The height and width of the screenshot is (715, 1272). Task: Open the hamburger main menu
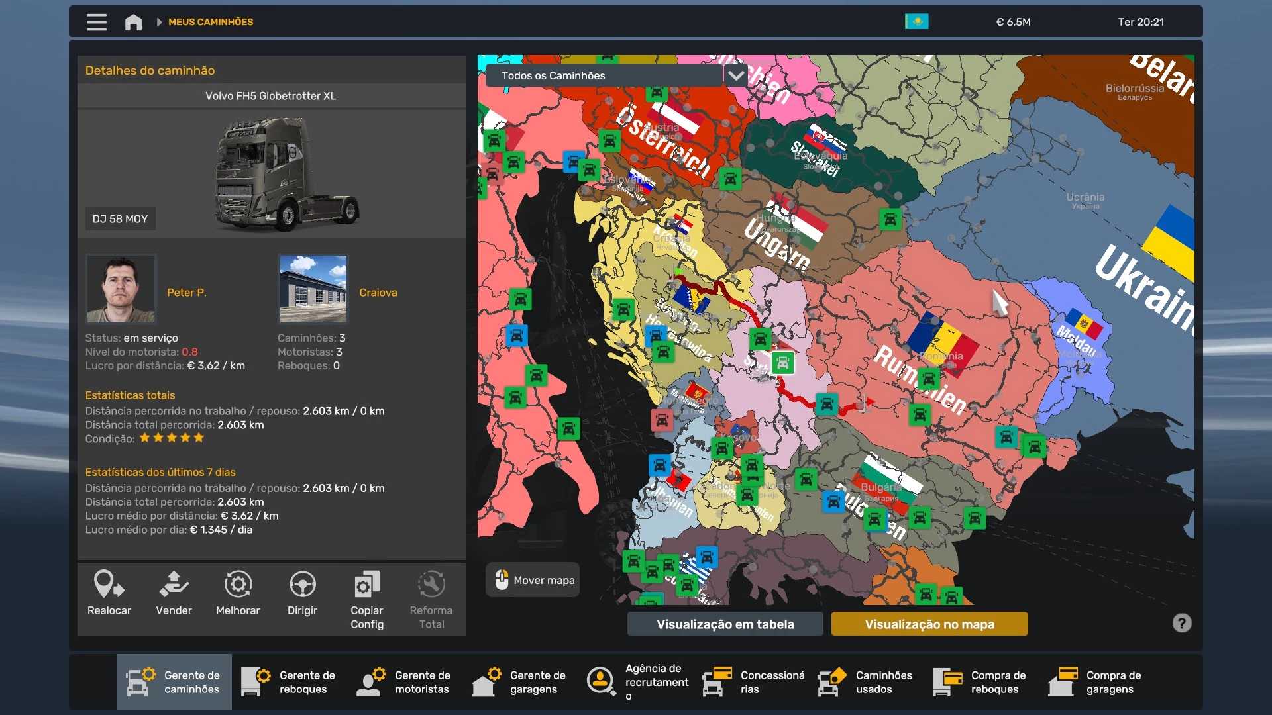(96, 22)
